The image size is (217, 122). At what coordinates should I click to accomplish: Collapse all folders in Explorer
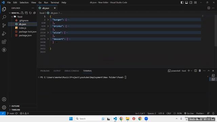pyautogui.click(x=34, y=13)
